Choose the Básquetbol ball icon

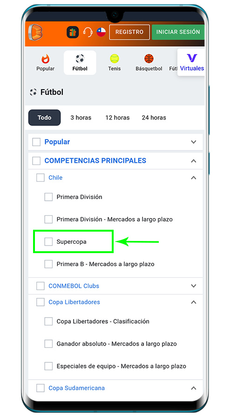pyautogui.click(x=149, y=58)
